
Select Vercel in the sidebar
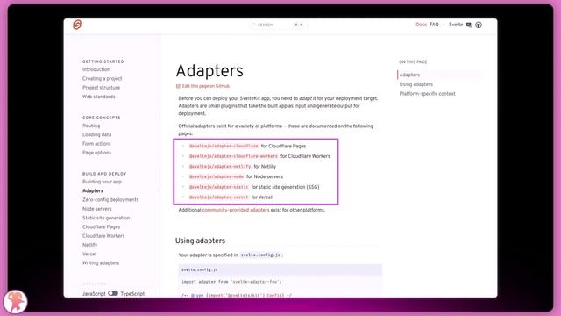click(89, 254)
